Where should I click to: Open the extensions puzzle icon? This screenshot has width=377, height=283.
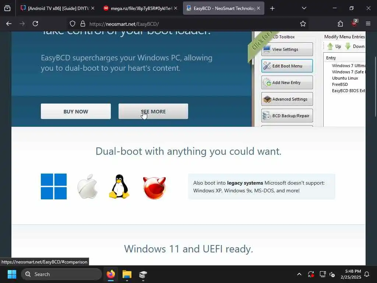[x=340, y=24]
